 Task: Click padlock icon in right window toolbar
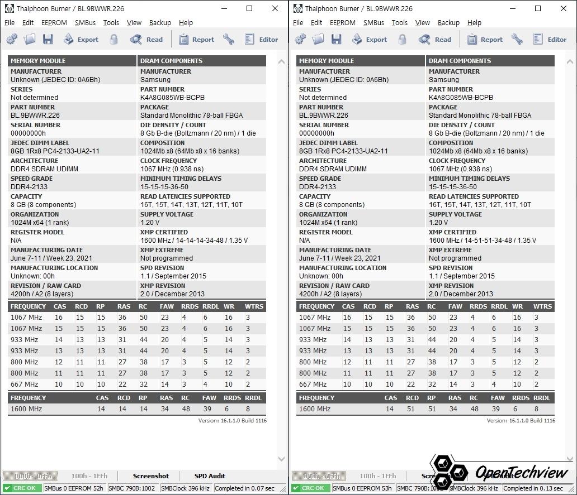click(402, 39)
